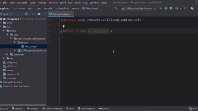
Task: Open the Spring tool window
Action: pyautogui.click(x=104, y=109)
